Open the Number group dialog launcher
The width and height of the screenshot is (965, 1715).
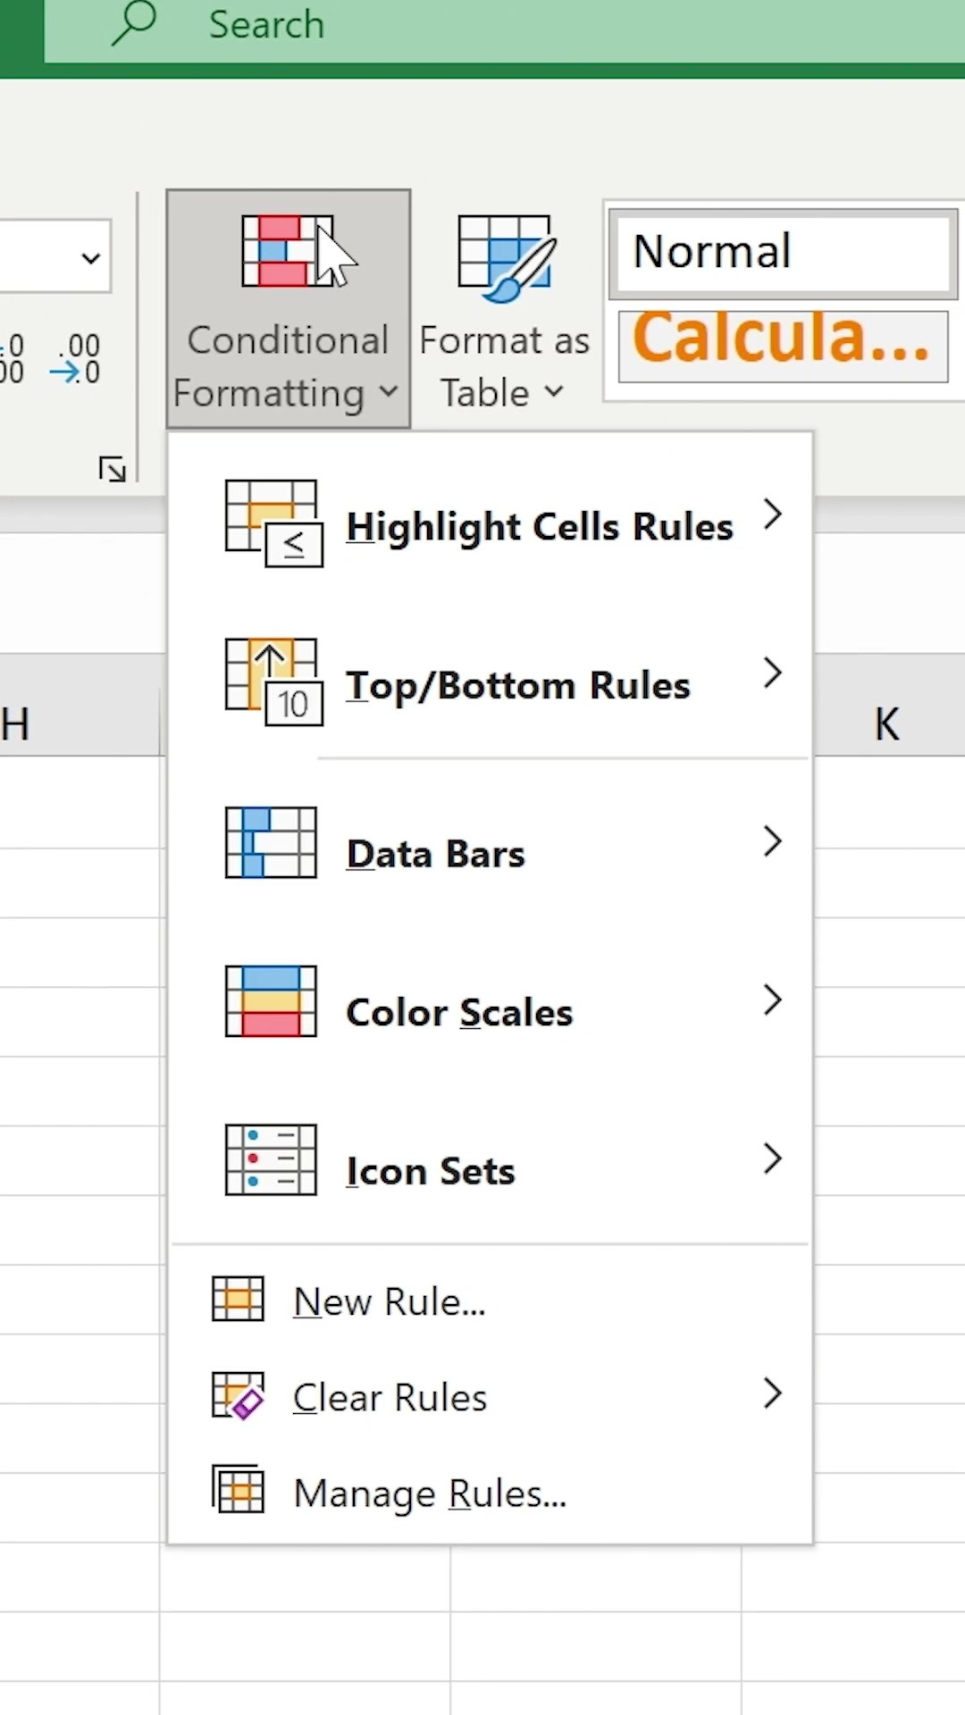(113, 469)
